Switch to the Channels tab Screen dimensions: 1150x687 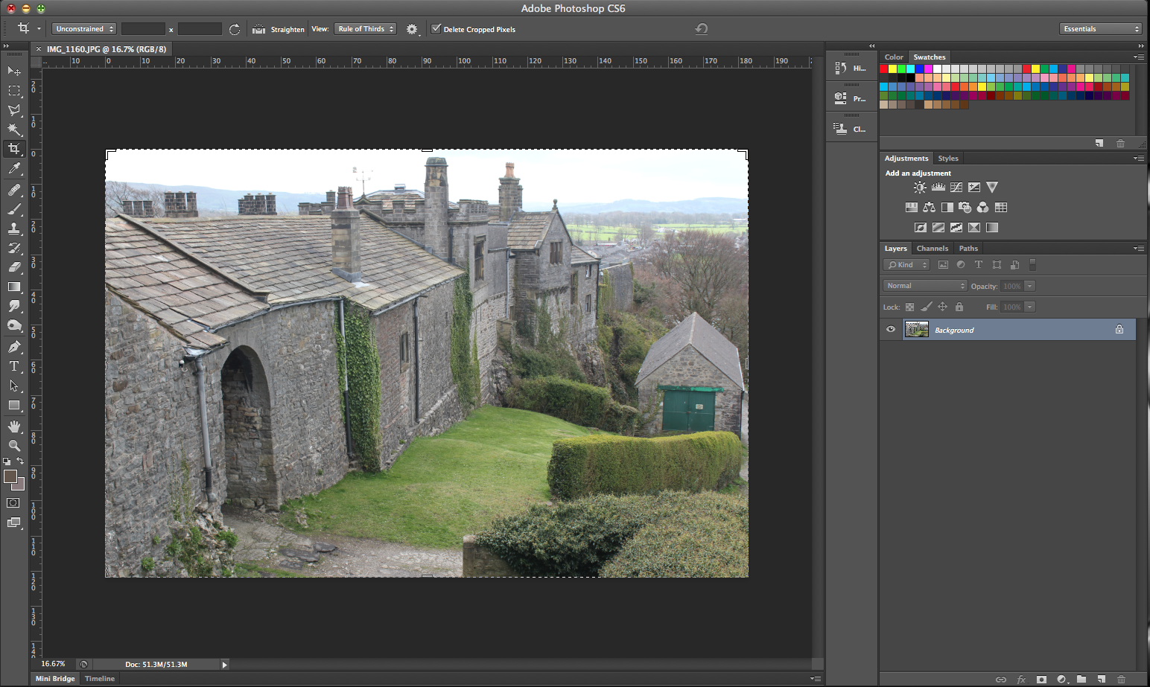pos(932,249)
